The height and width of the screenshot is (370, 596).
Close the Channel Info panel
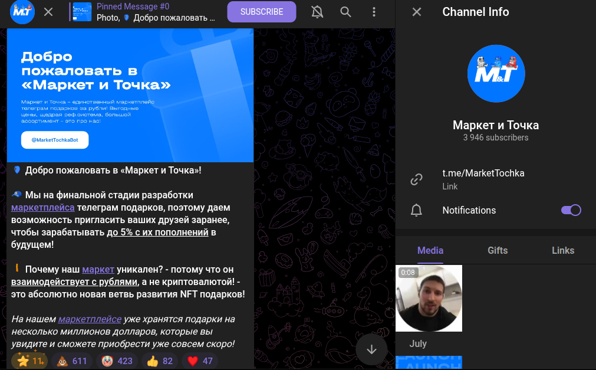point(417,12)
